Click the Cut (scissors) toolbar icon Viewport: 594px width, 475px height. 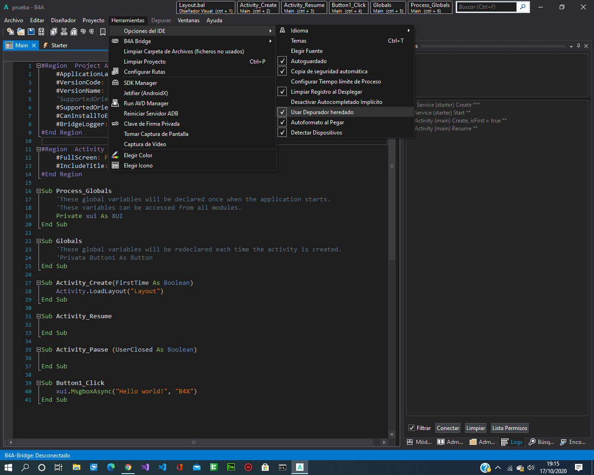coord(64,32)
